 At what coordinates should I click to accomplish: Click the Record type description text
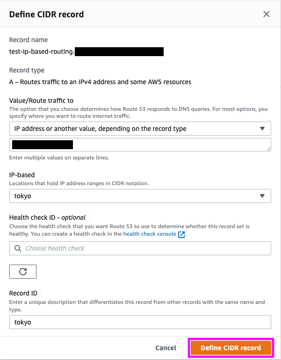[100, 82]
